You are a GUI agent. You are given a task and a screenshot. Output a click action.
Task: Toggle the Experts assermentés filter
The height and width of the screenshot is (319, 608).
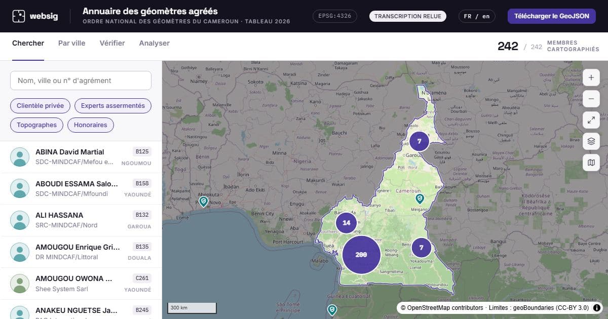coord(113,106)
